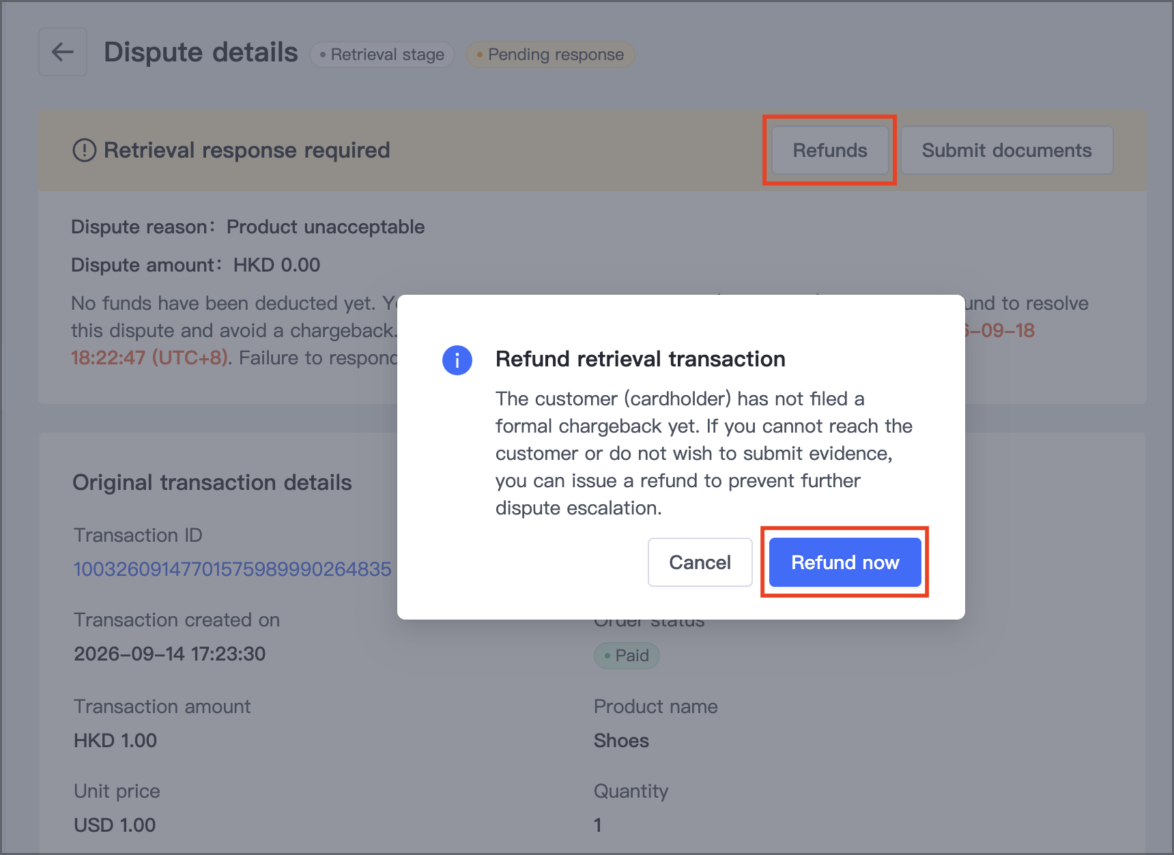Click the back arrow button
The image size is (1174, 855).
tap(63, 52)
